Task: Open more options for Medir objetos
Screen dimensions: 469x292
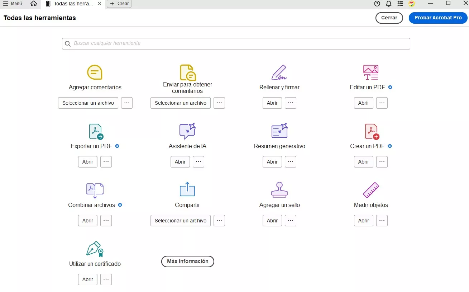Action: [382, 221]
